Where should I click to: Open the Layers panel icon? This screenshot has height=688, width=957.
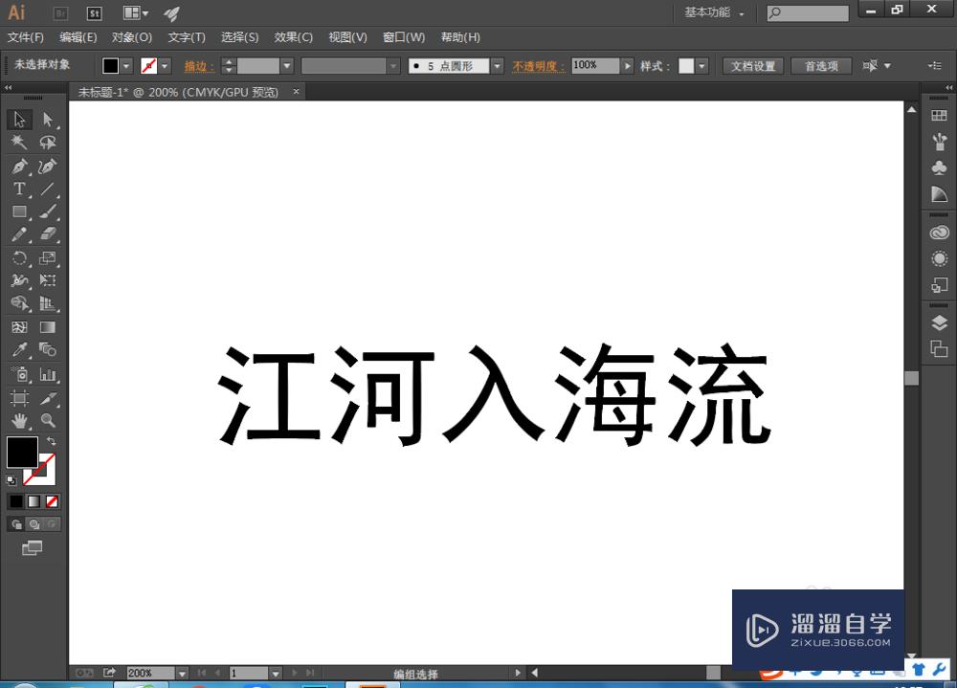[939, 322]
